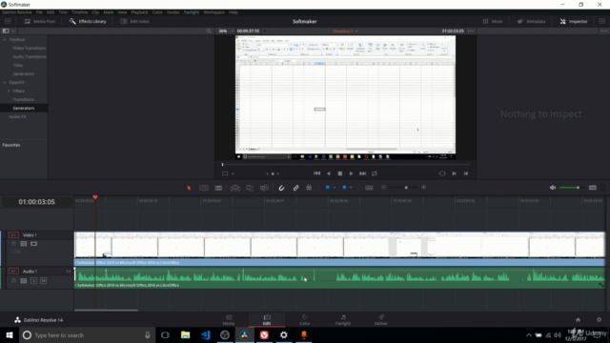Show the audio Mixer panel
Image resolution: width=610 pixels, height=343 pixels.
493,21
